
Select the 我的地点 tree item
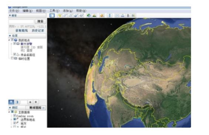pyautogui.click(x=24, y=40)
